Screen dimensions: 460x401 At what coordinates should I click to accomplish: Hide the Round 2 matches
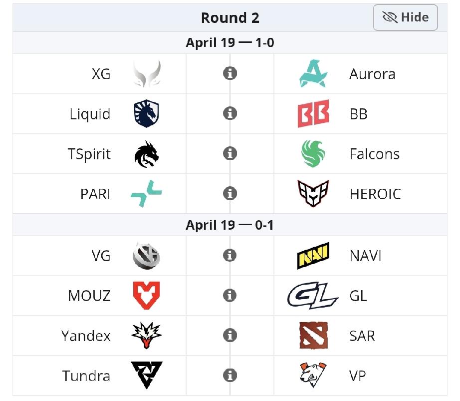(405, 18)
